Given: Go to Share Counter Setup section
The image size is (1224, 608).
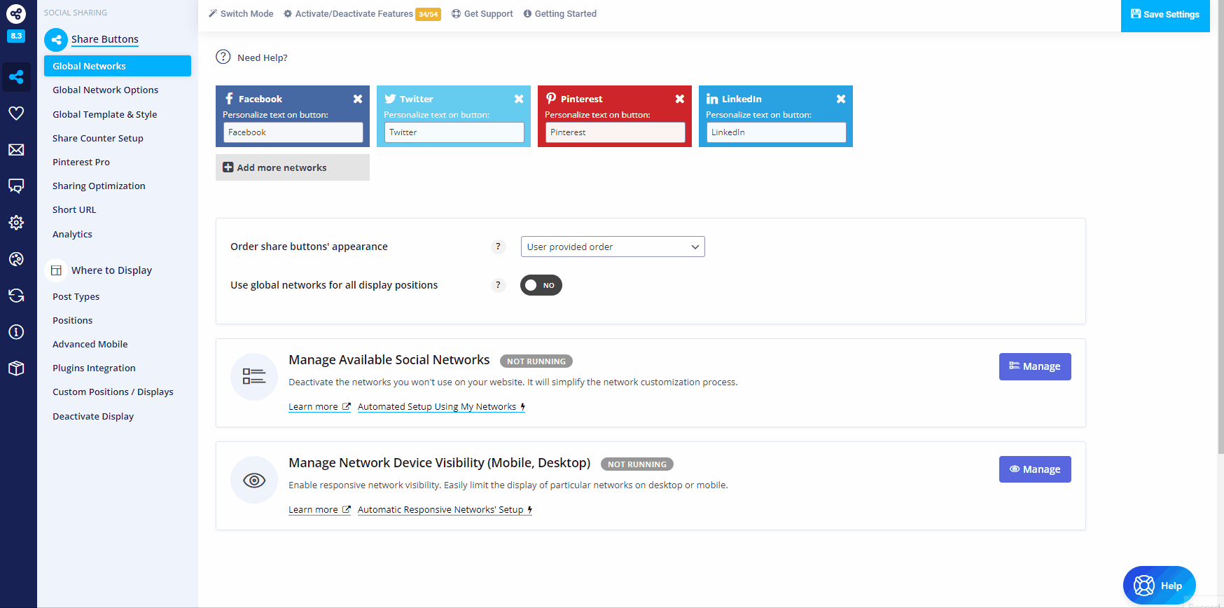Looking at the screenshot, I should click(x=97, y=139).
